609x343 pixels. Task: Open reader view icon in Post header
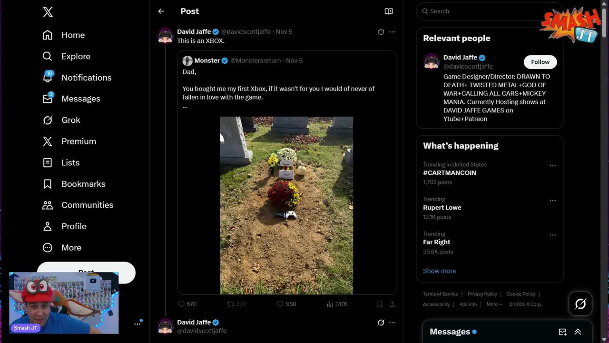(389, 11)
